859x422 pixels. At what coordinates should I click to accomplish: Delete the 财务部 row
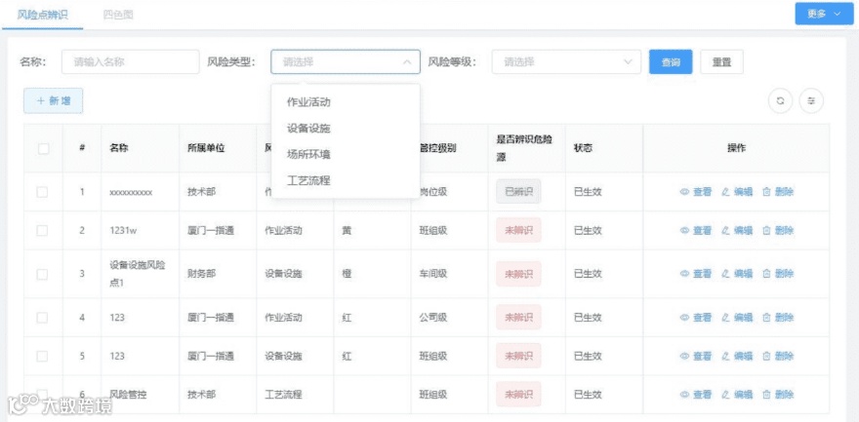778,274
